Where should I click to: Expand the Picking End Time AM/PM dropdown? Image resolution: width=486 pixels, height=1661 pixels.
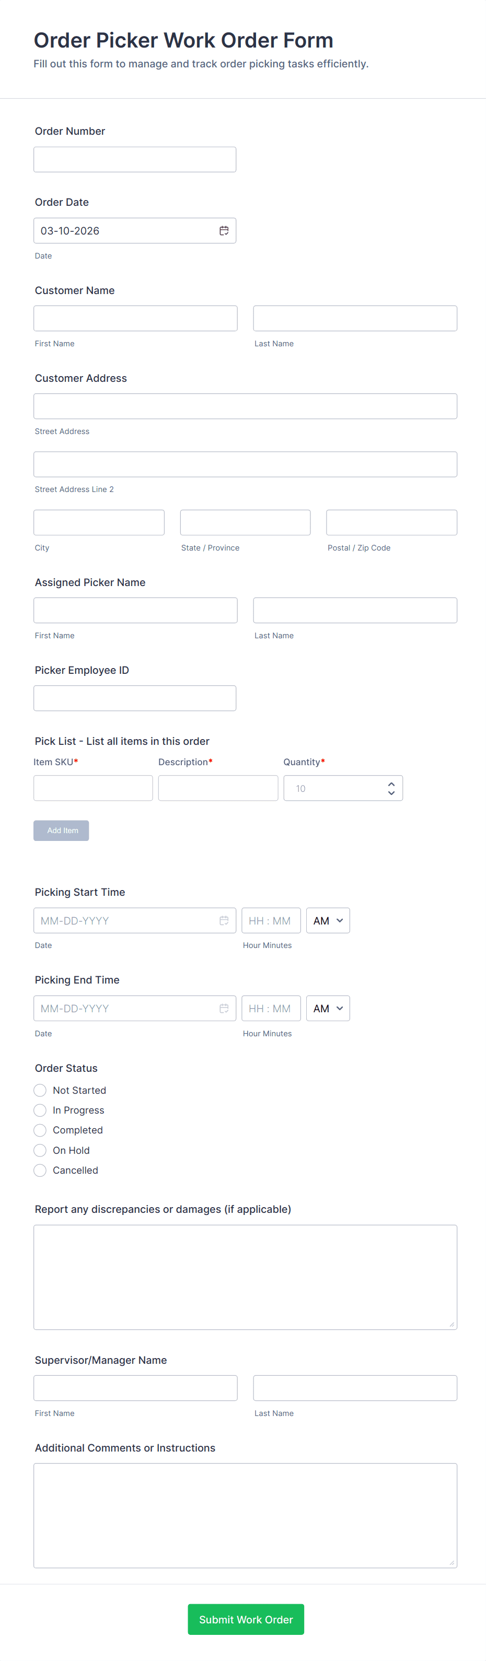pos(328,1009)
